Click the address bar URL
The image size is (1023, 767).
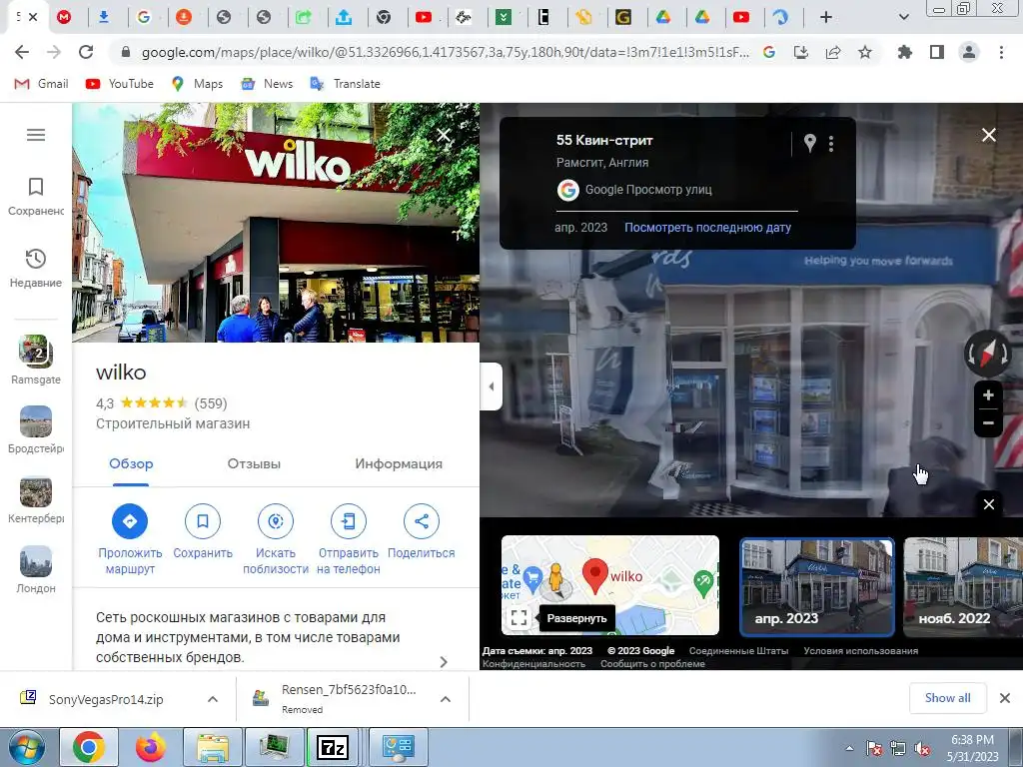tap(445, 52)
